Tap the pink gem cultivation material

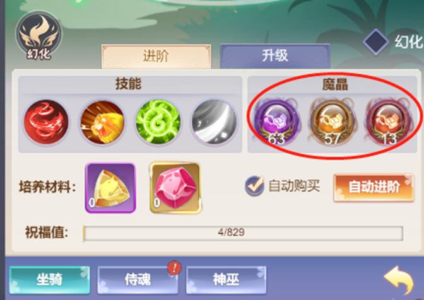coord(176,188)
